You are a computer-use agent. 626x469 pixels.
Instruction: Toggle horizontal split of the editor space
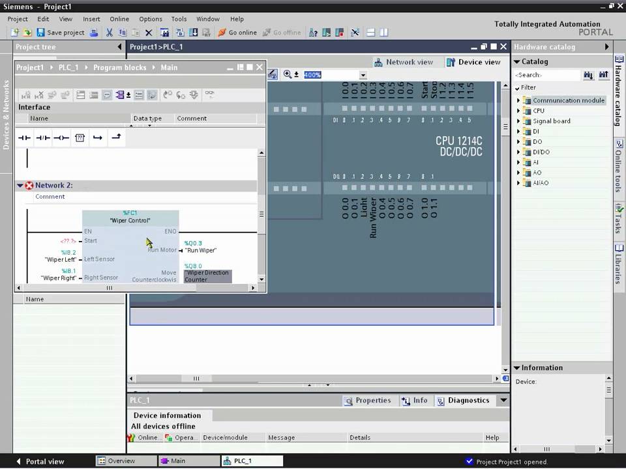[371, 33]
